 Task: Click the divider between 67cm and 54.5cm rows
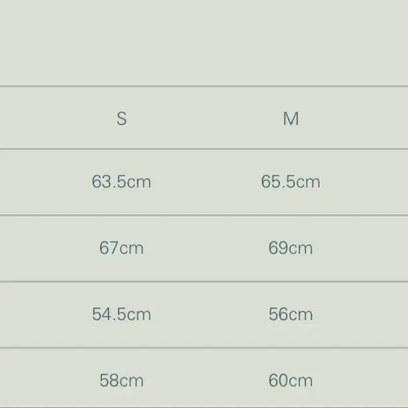click(x=204, y=281)
